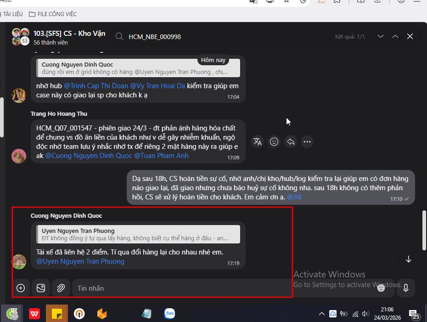Open quoted message from Cuong Nguyen Dinh Quoc

[138, 68]
